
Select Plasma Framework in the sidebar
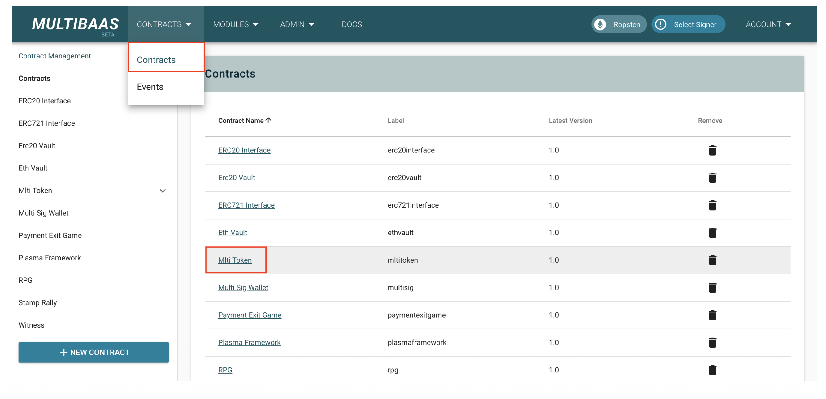(x=50, y=258)
